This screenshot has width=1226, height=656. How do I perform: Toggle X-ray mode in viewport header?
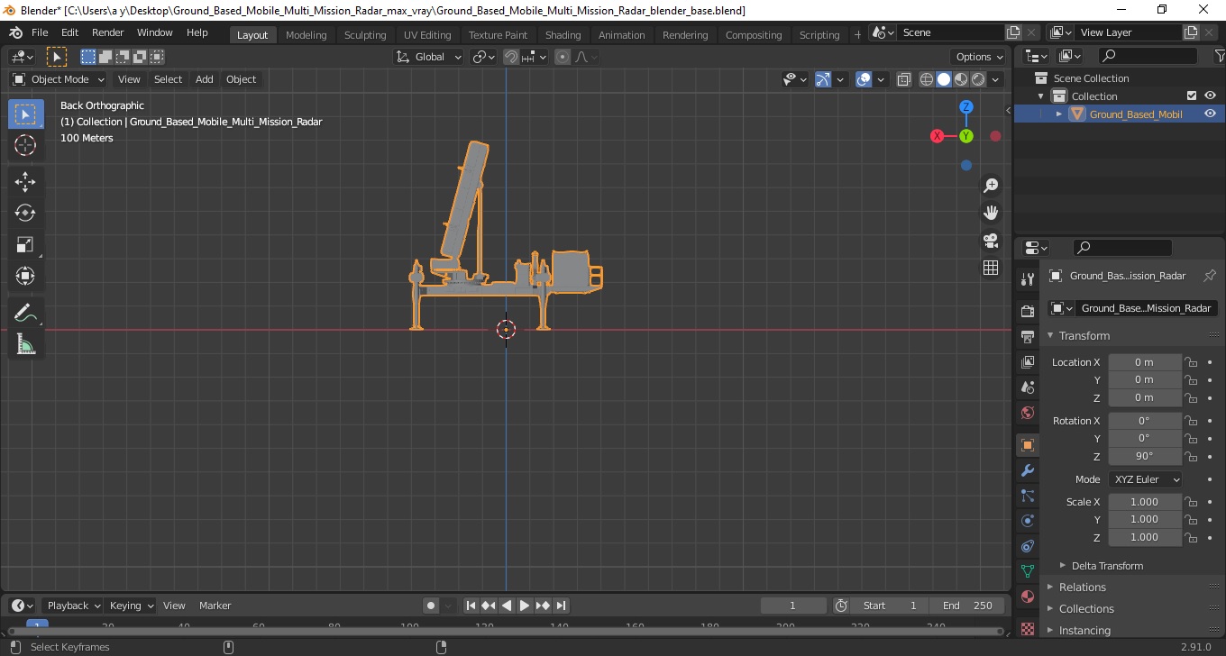pos(904,79)
